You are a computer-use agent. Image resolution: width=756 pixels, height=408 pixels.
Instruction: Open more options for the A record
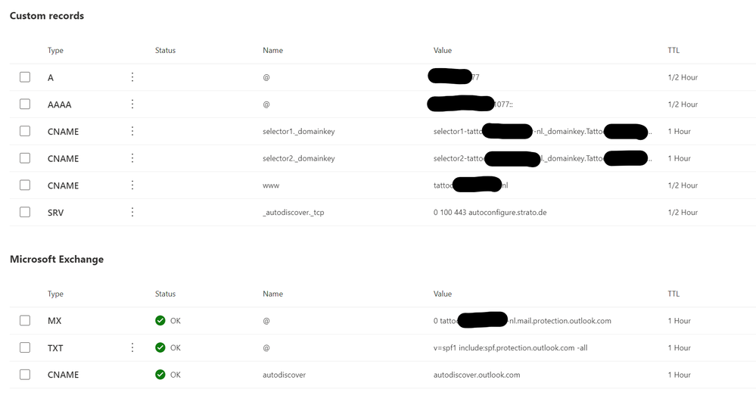click(132, 77)
